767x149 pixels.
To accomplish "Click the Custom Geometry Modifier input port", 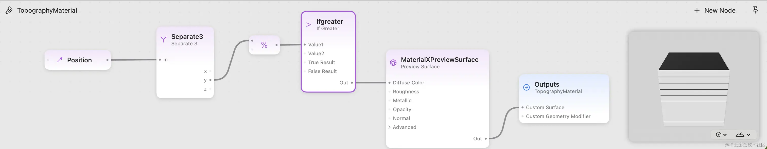I will pos(522,116).
